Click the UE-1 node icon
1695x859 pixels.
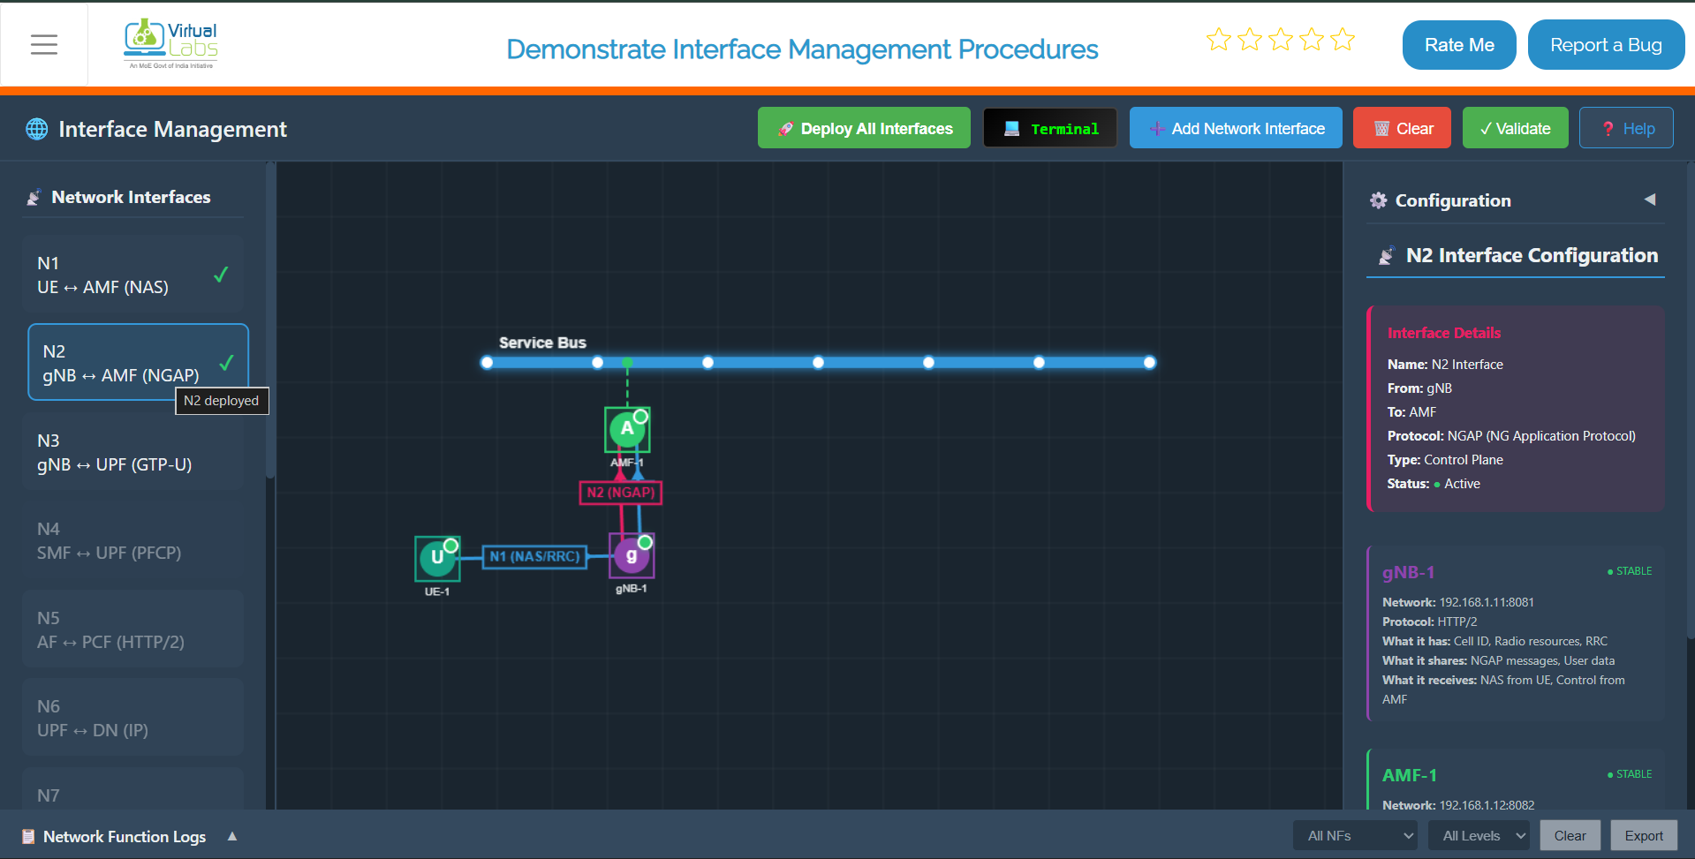coord(437,558)
